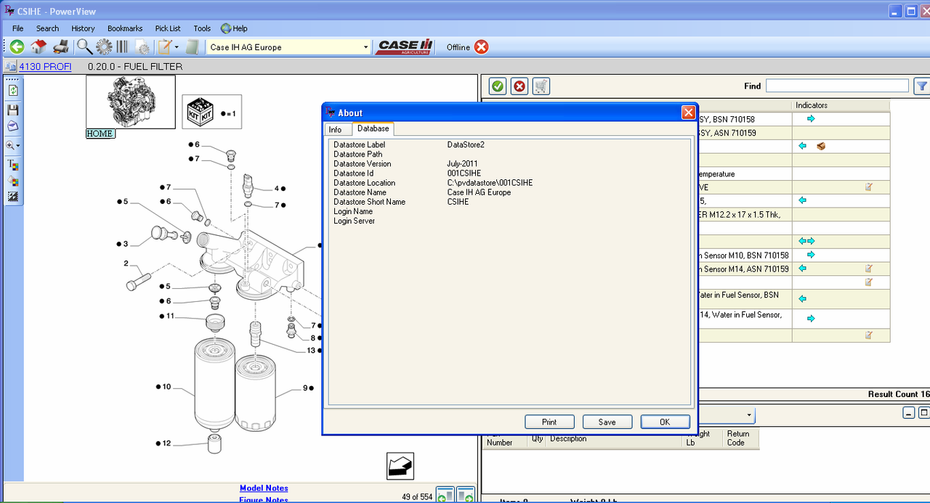Open the Help menu
This screenshot has height=503, width=930.
click(x=234, y=28)
